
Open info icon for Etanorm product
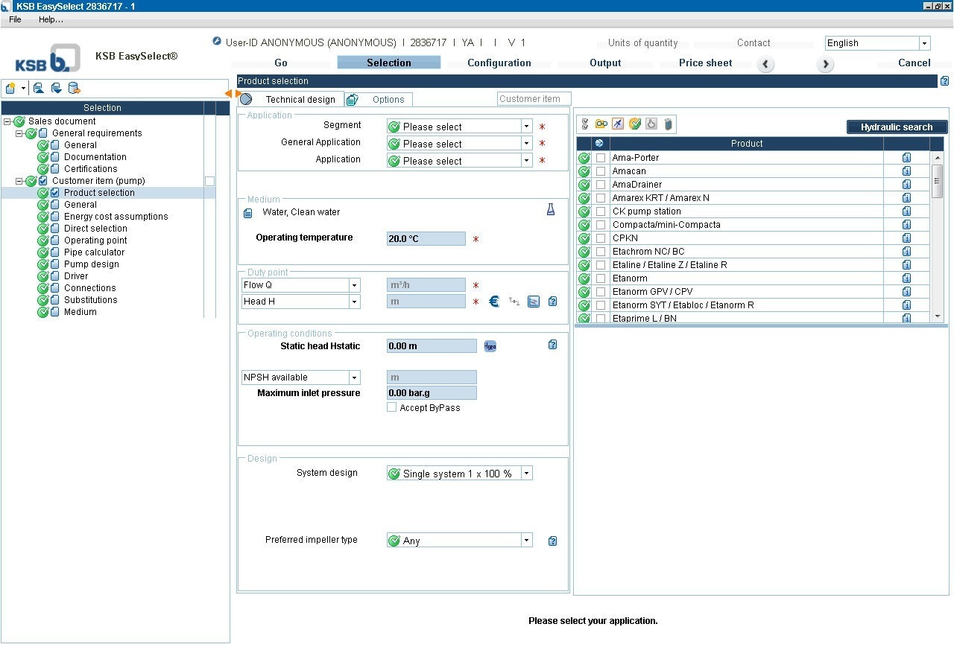[x=906, y=278]
